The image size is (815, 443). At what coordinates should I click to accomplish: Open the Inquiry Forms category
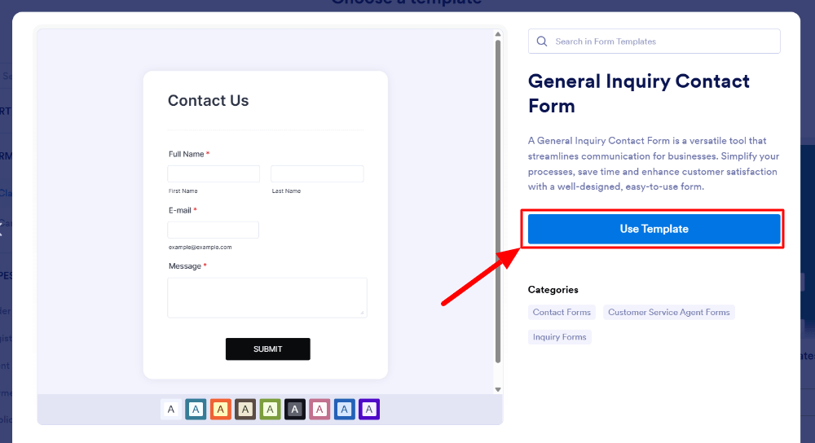coord(559,337)
